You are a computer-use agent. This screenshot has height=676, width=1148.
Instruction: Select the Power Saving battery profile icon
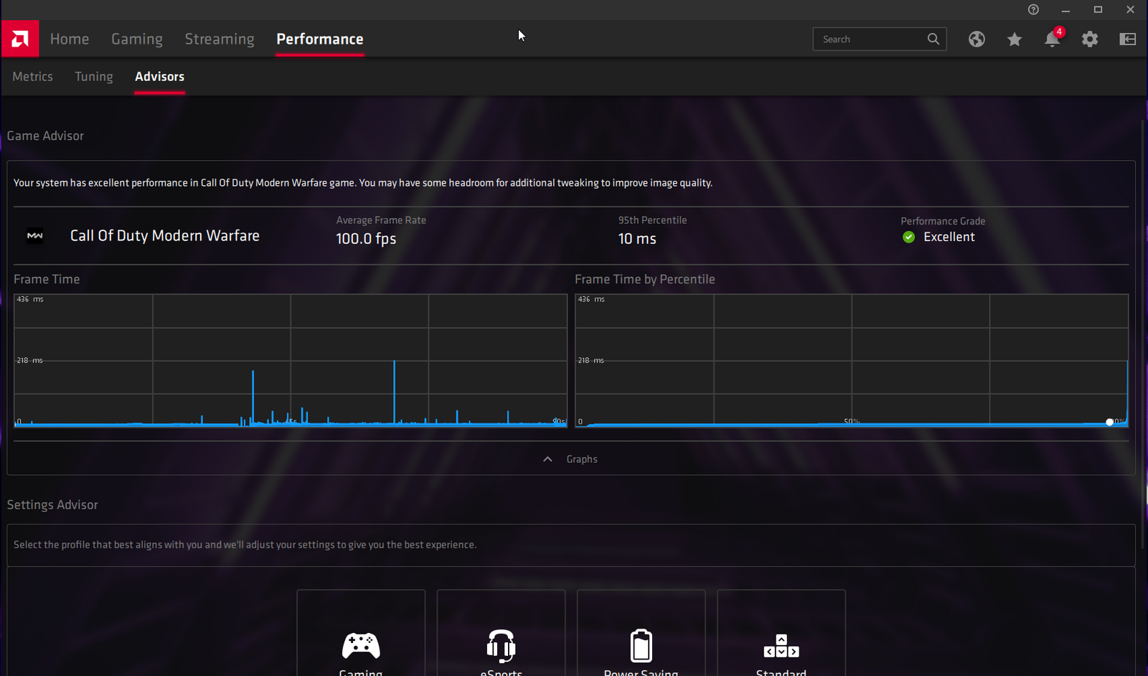click(x=641, y=645)
